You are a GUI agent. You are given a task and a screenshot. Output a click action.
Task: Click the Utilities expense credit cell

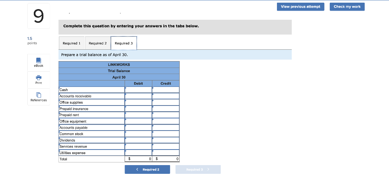coord(166,153)
